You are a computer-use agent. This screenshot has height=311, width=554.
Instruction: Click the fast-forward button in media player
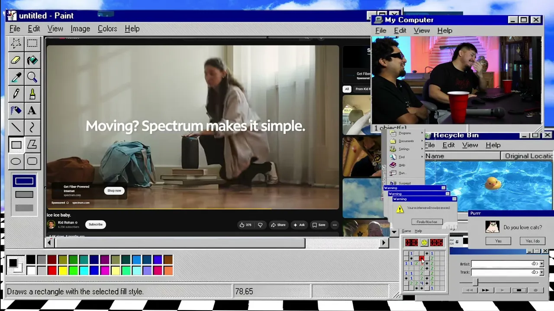point(485,290)
